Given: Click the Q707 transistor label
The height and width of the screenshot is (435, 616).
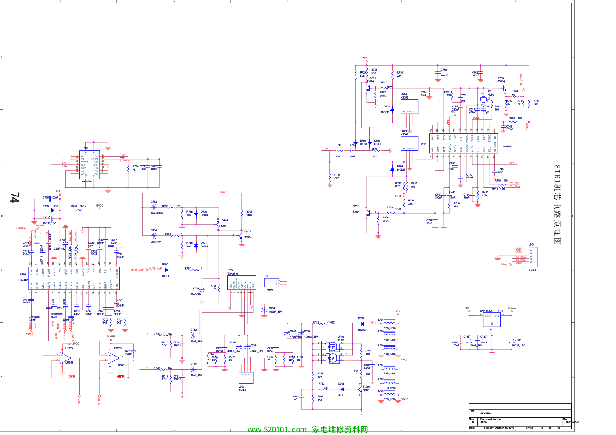Looking at the screenshot, I should [x=247, y=232].
